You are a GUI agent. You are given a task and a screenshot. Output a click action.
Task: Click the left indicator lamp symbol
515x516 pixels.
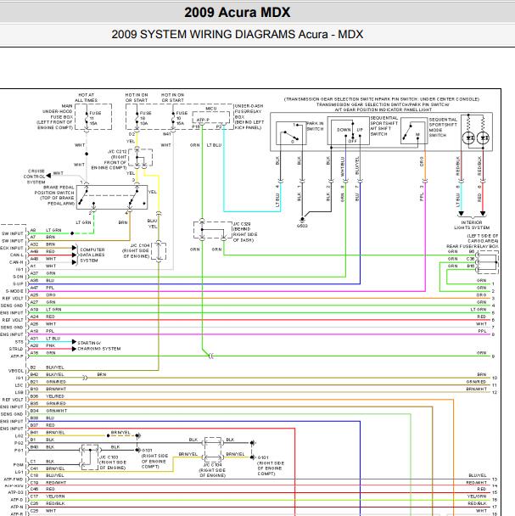pos(468,138)
